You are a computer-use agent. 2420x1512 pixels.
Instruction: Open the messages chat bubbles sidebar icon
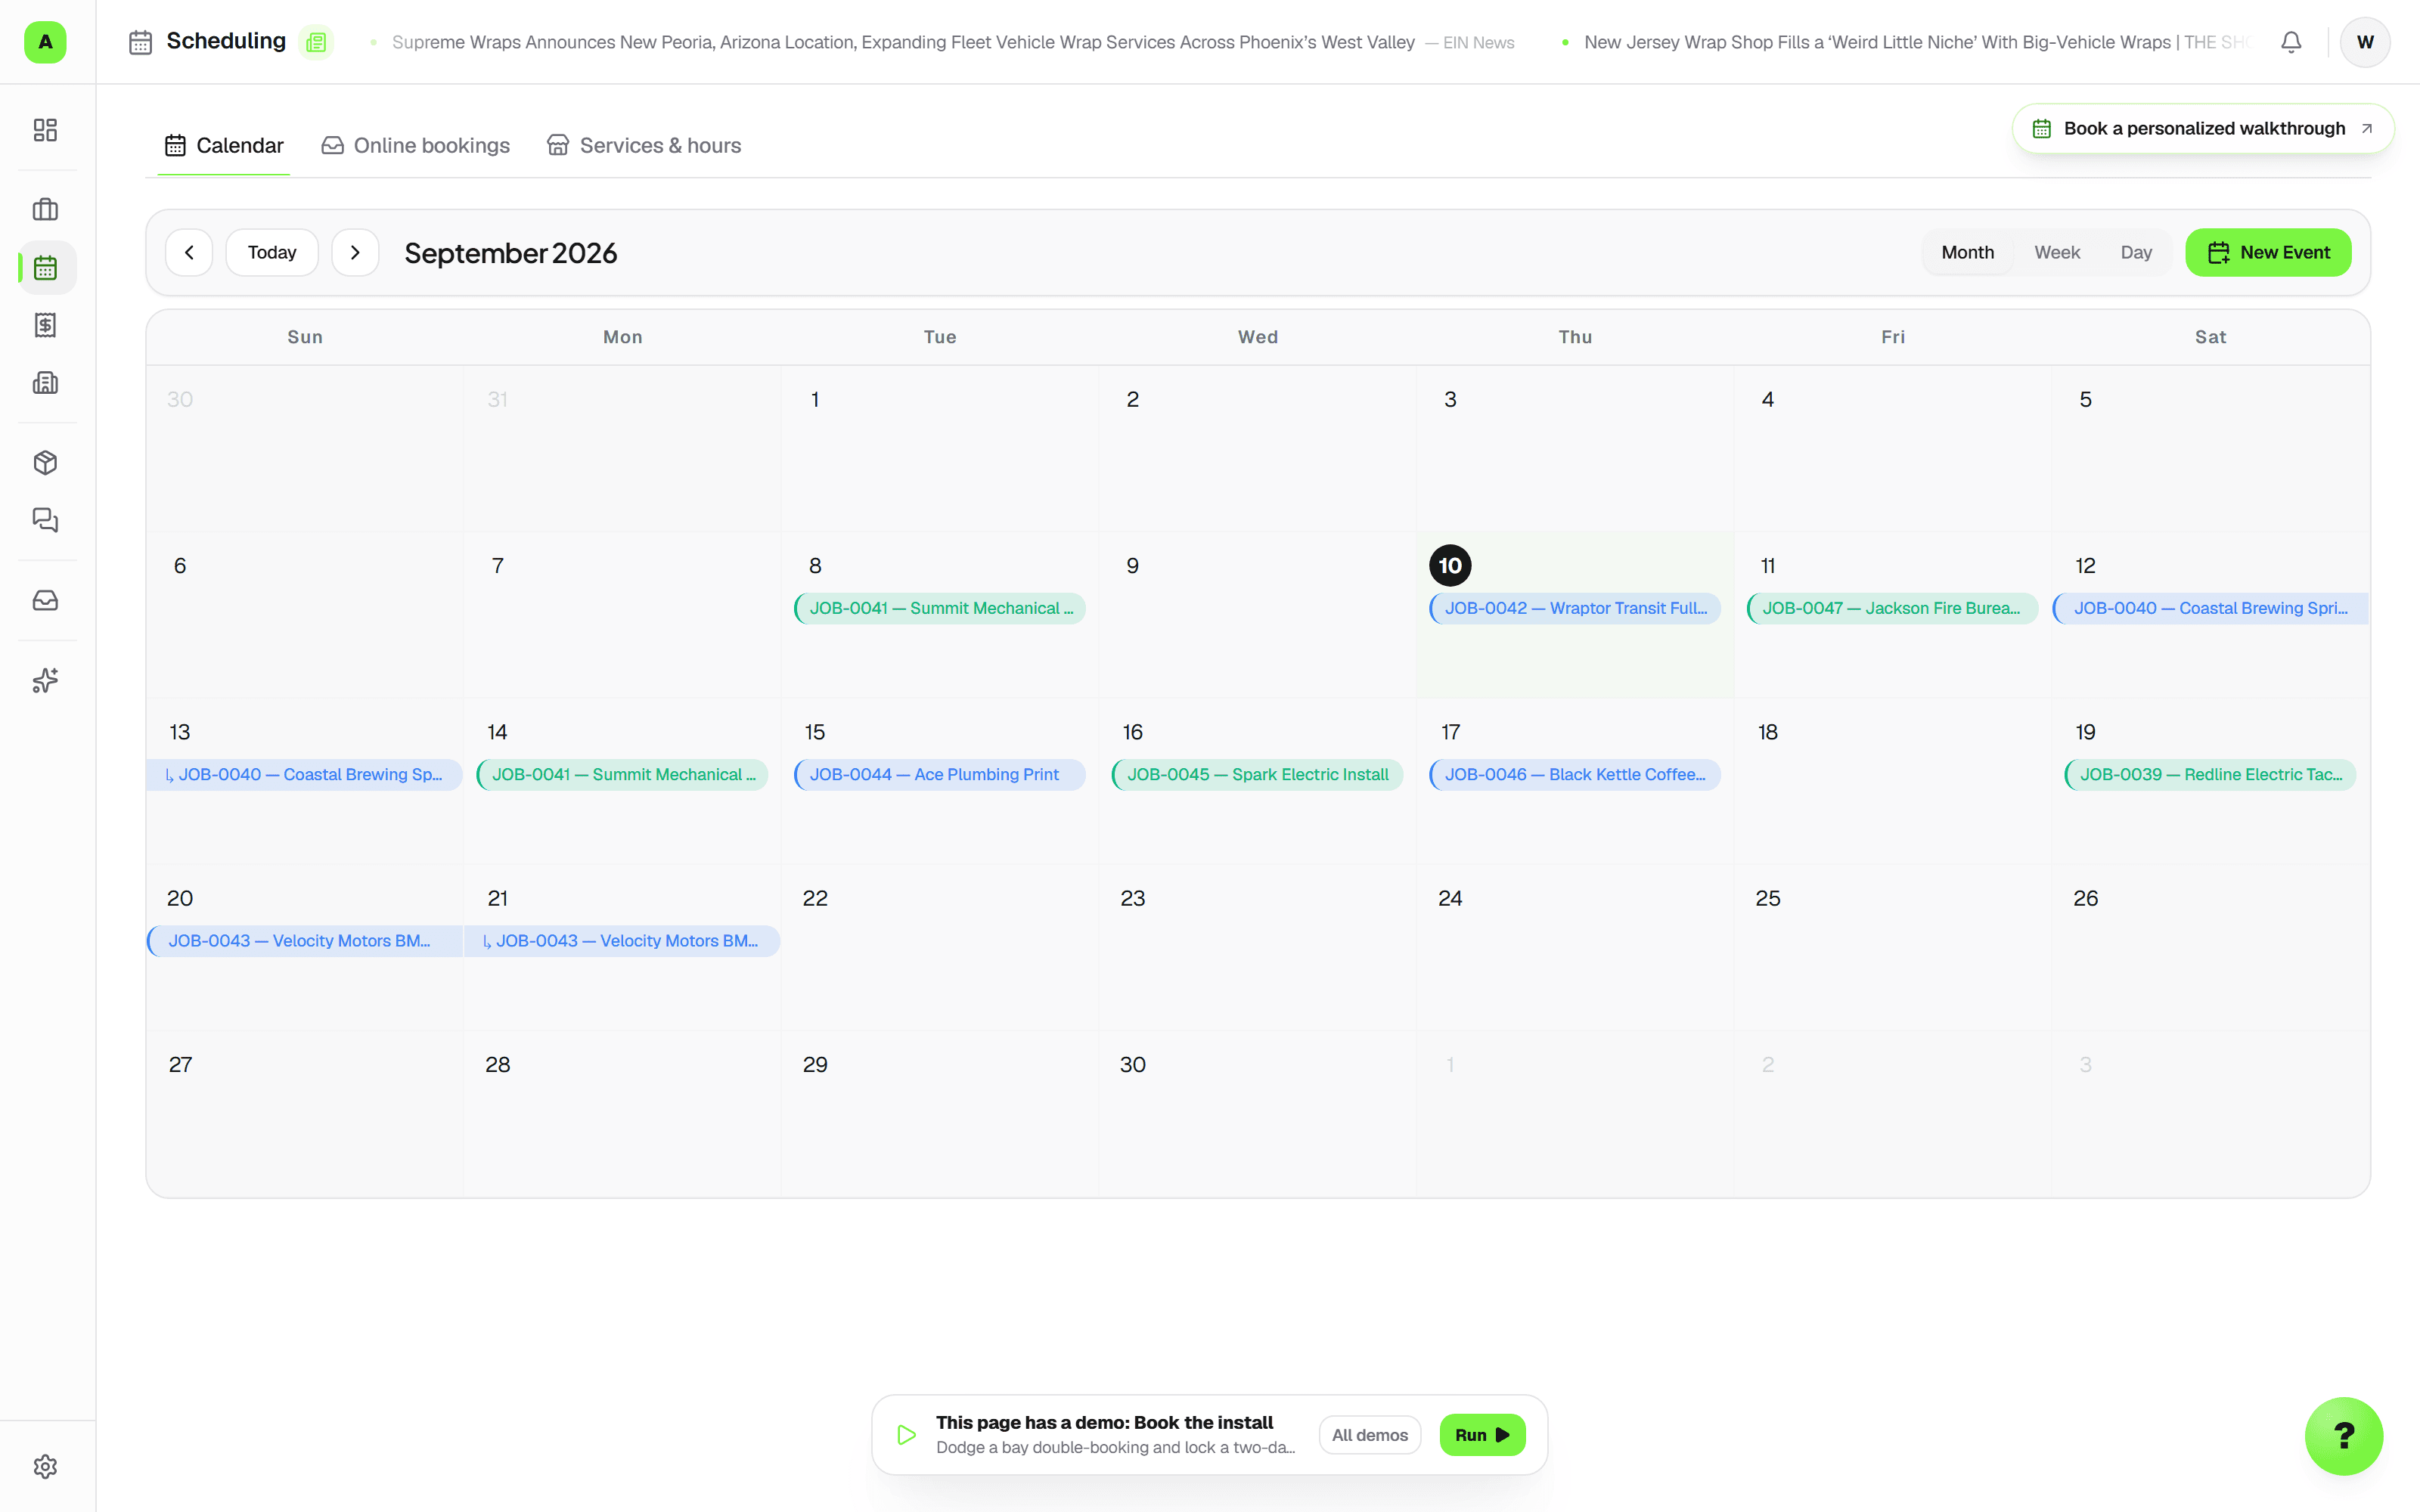click(x=45, y=520)
